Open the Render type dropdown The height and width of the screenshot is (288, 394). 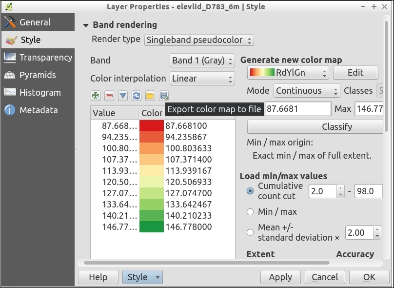click(x=199, y=40)
